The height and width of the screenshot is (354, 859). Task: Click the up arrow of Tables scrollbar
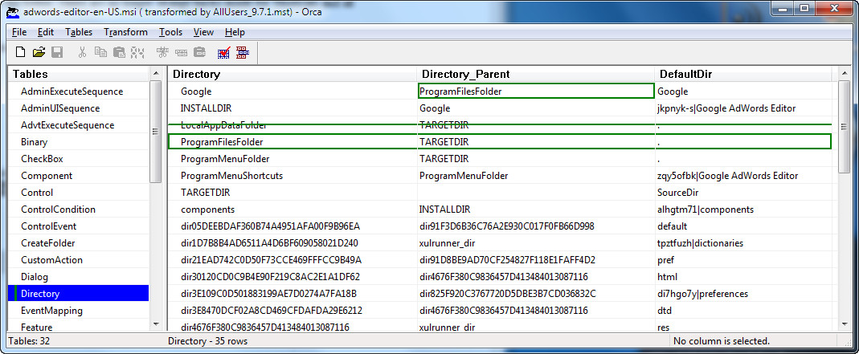click(156, 74)
